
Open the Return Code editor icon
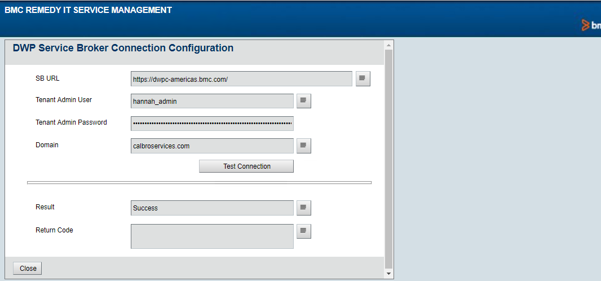click(x=303, y=231)
